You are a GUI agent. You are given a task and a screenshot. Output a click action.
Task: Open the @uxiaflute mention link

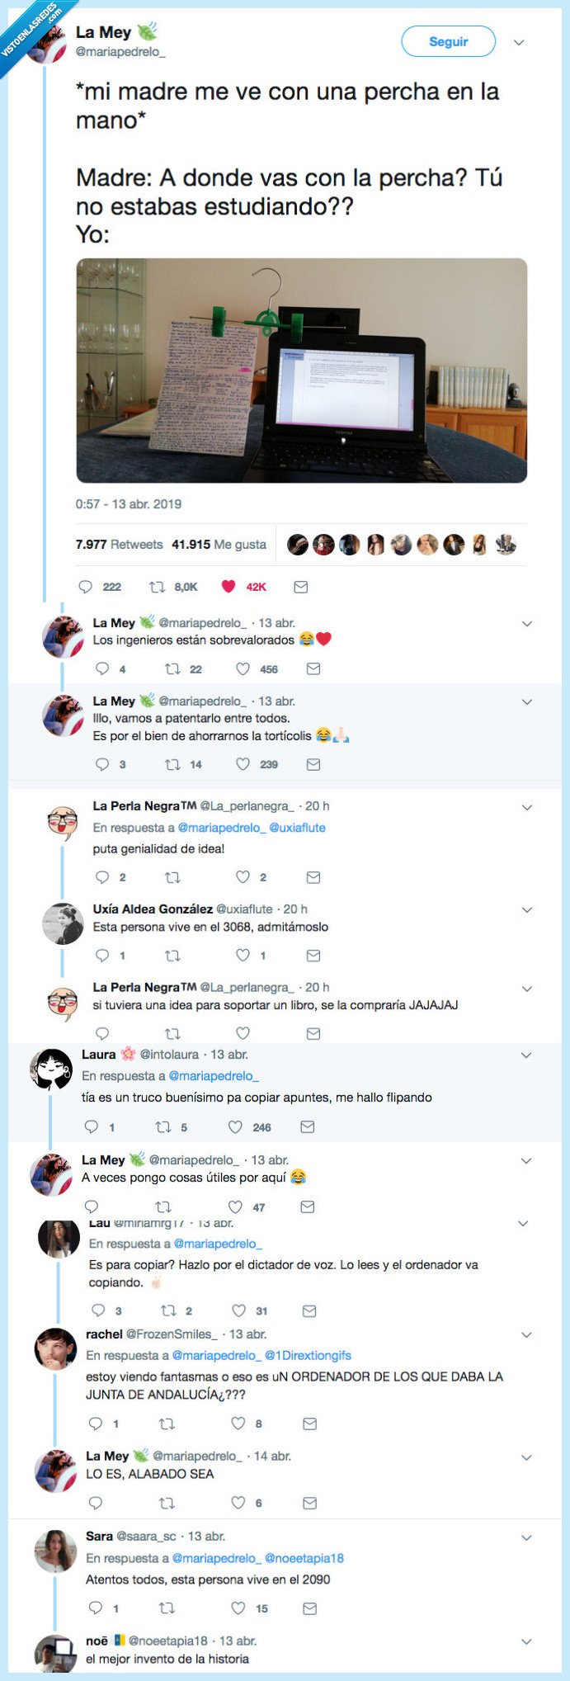tap(299, 826)
